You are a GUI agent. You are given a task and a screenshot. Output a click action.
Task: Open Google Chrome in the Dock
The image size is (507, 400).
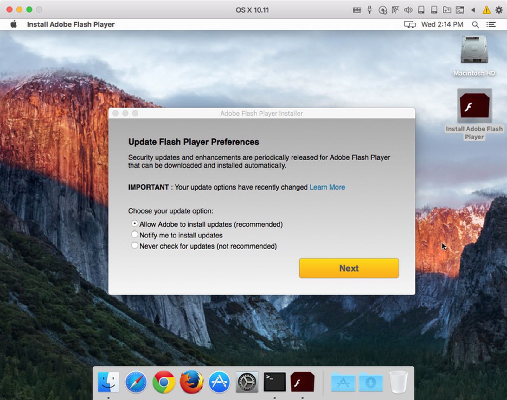[164, 382]
